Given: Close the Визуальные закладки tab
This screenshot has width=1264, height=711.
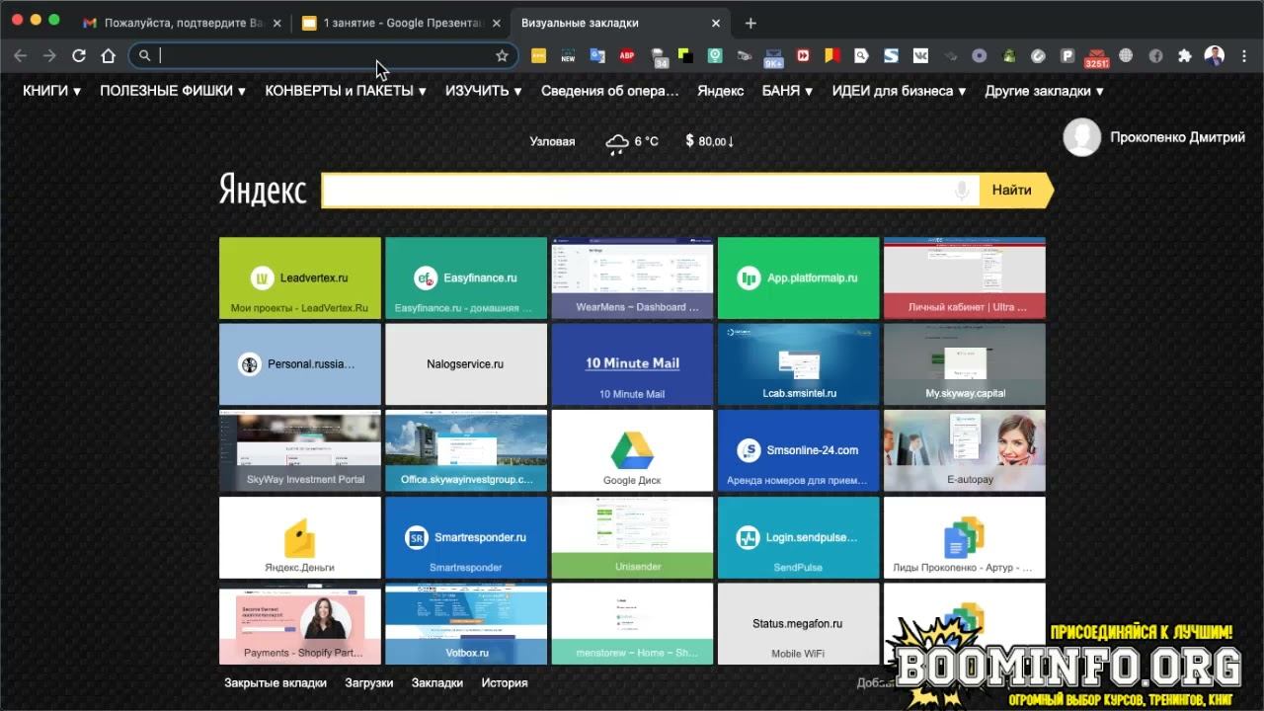Looking at the screenshot, I should pos(715,23).
